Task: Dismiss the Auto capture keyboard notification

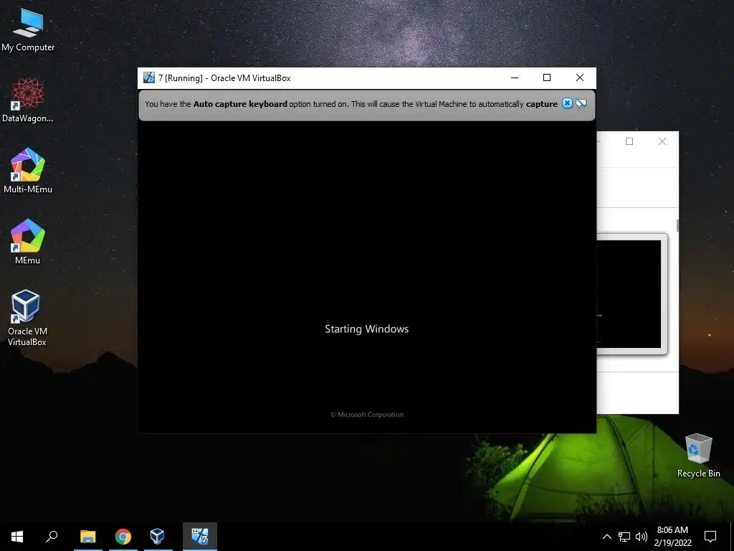Action: (567, 103)
